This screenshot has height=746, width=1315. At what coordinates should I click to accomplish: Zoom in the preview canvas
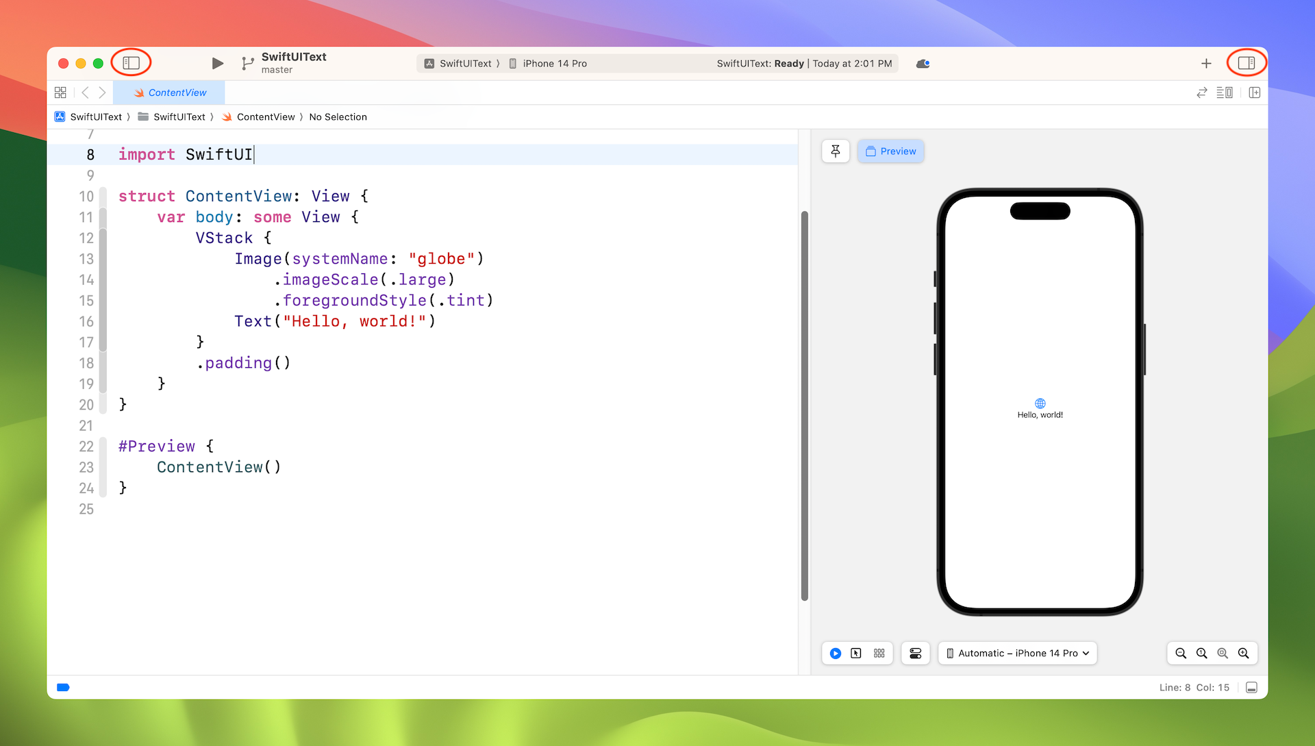[x=1244, y=653]
